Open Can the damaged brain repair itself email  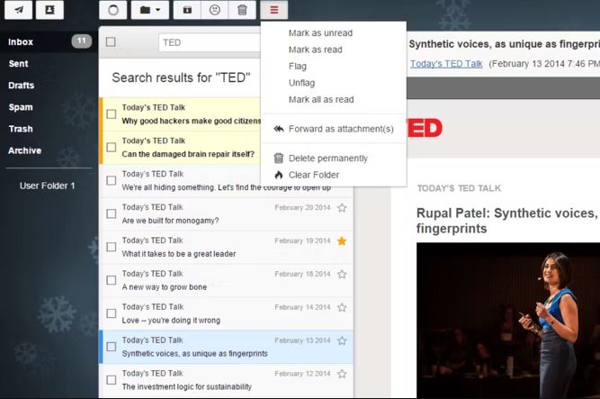[181, 148]
